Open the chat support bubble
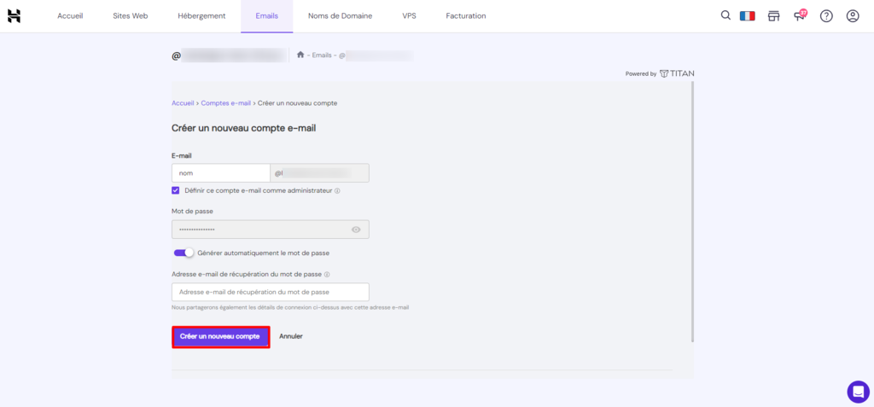Image resolution: width=874 pixels, height=407 pixels. [x=858, y=392]
